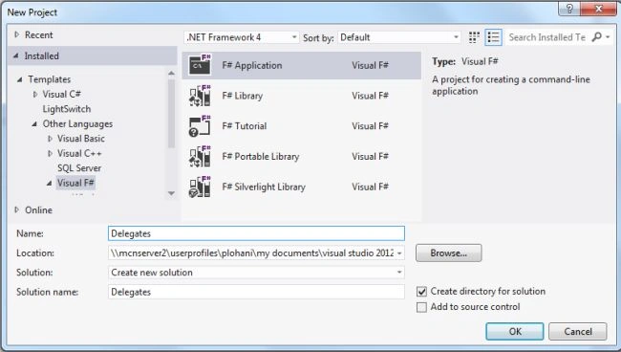
Task: Select Visual C++ tree item
Action: (79, 153)
